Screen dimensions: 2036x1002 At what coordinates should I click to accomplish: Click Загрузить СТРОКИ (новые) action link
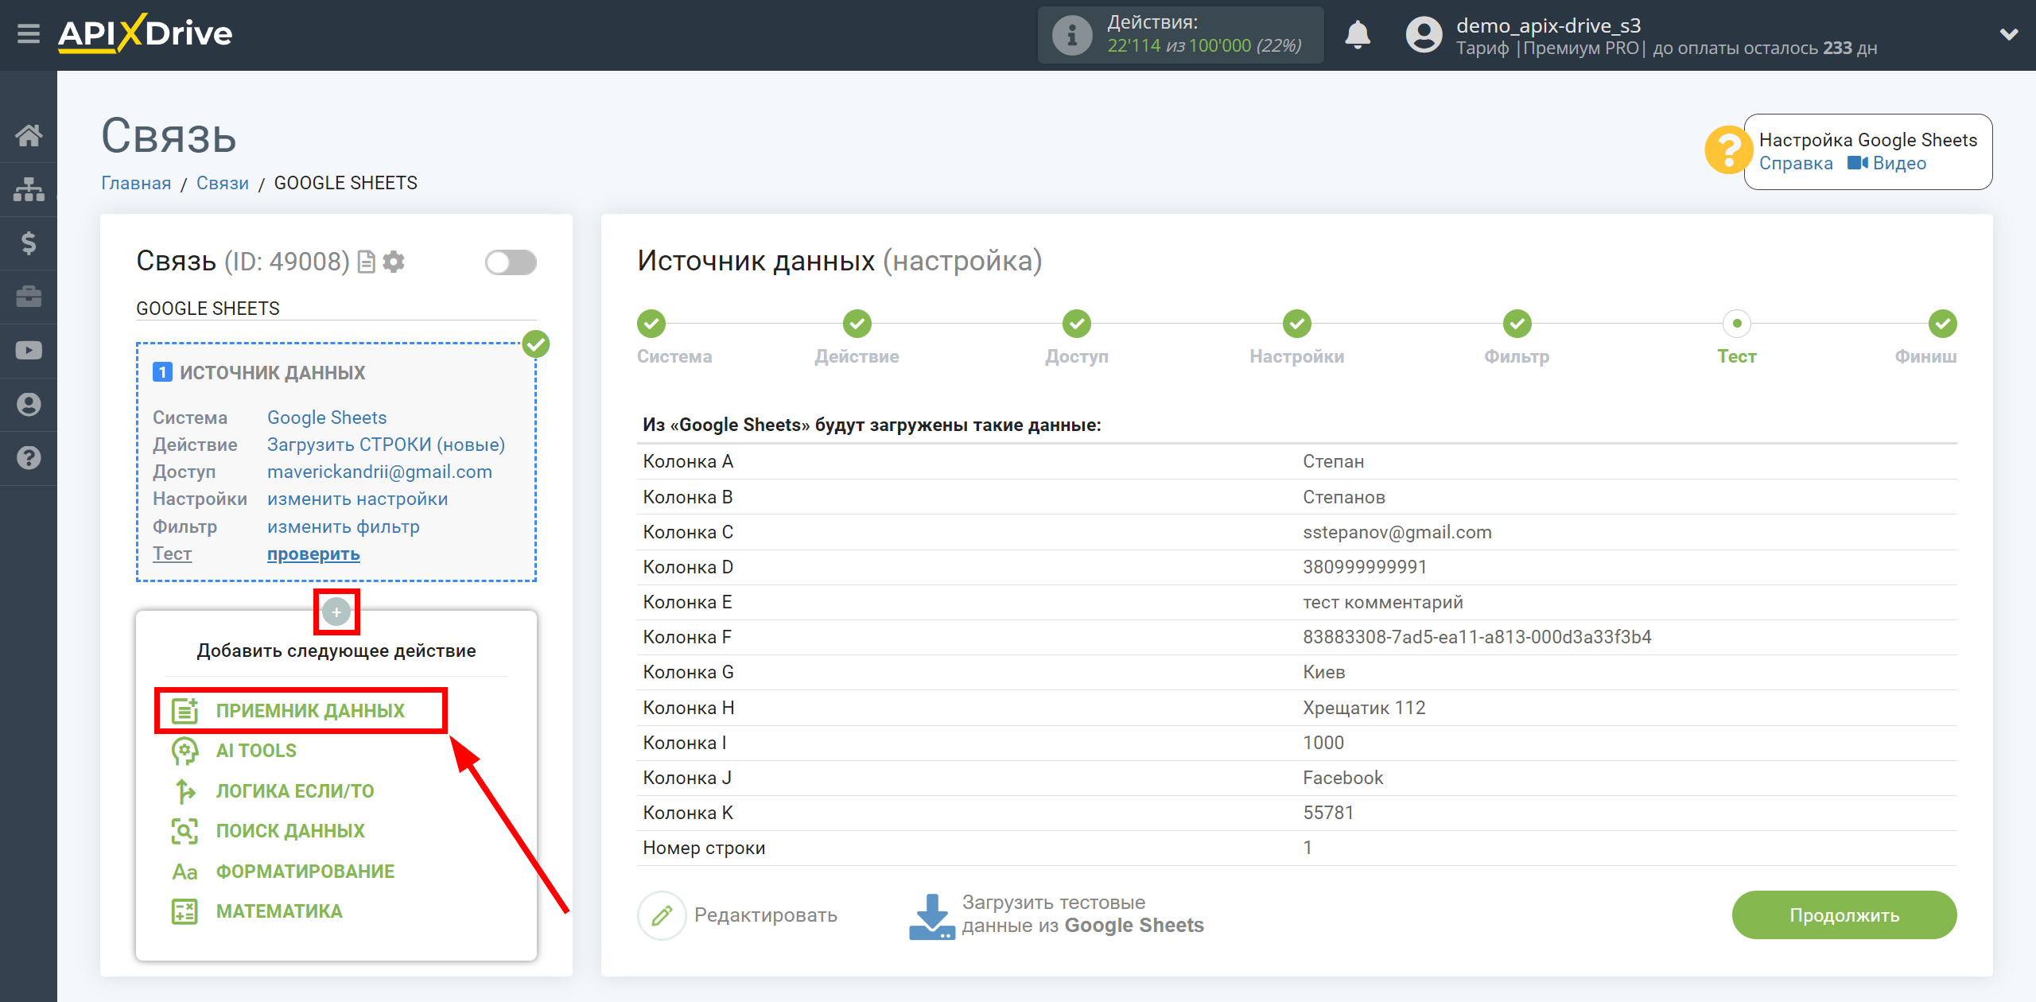pos(386,445)
